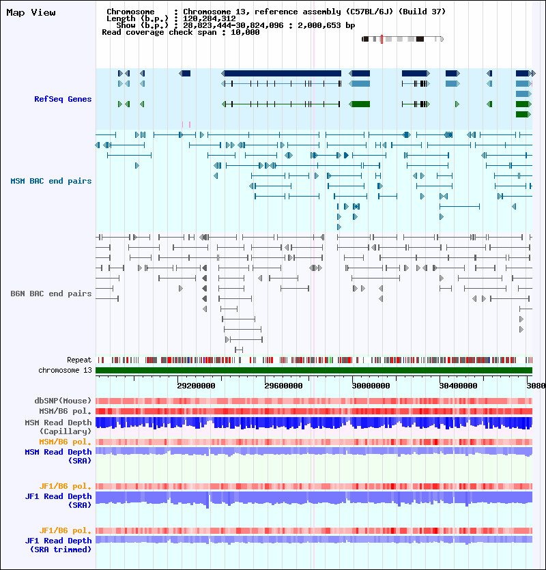546x570 pixels.
Task: Click the chromosome 13 label
Action: point(65,370)
